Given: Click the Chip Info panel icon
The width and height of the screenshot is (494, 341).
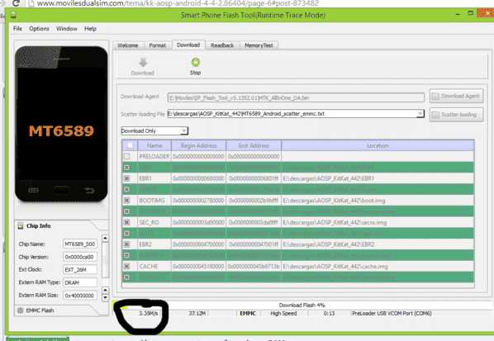Looking at the screenshot, I should tap(21, 225).
